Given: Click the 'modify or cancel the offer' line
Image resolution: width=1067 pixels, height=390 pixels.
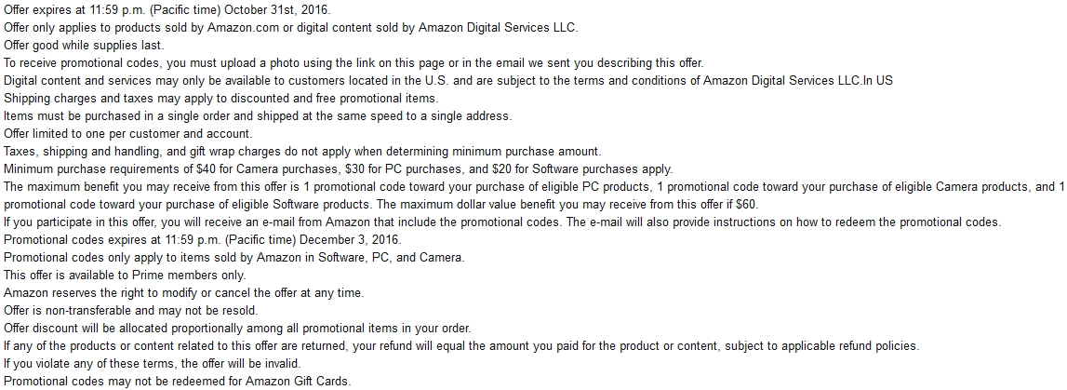Looking at the screenshot, I should point(183,293).
